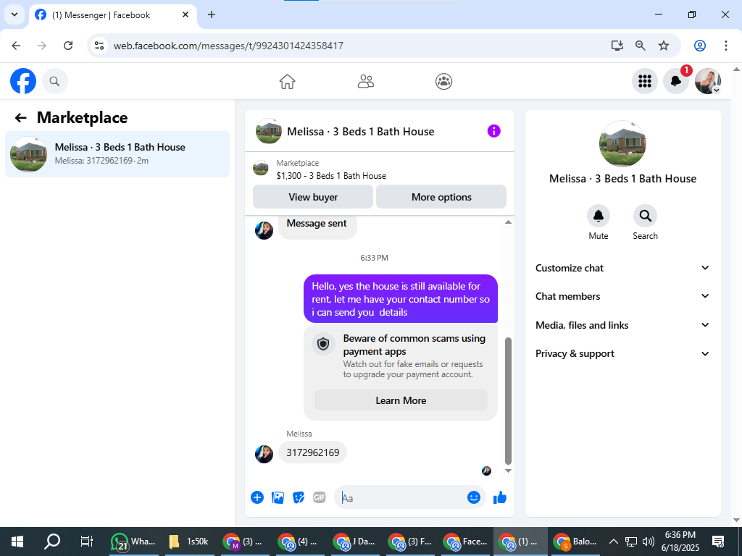Click the address bar URL

[228, 46]
